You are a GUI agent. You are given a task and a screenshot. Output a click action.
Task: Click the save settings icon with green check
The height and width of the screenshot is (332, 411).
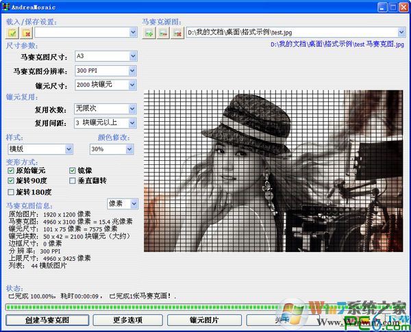click(x=13, y=32)
